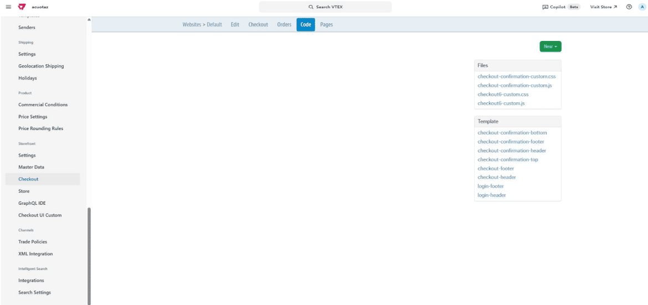Screen dimensions: 648x305
Task: Click the sidebar vertical scrollbar
Action: pyautogui.click(x=89, y=255)
